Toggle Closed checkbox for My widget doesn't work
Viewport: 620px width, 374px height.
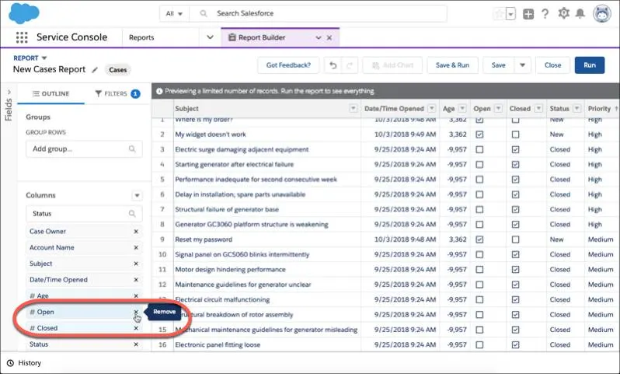(x=516, y=135)
